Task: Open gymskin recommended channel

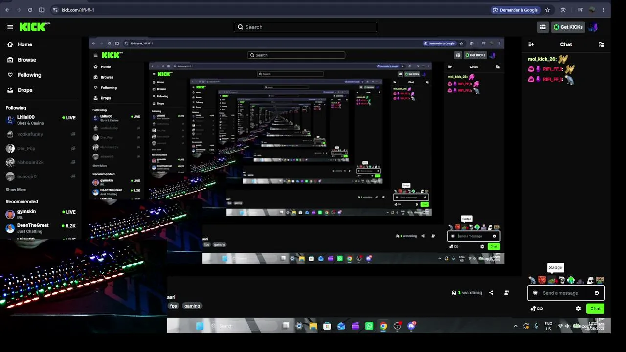Action: click(x=41, y=214)
